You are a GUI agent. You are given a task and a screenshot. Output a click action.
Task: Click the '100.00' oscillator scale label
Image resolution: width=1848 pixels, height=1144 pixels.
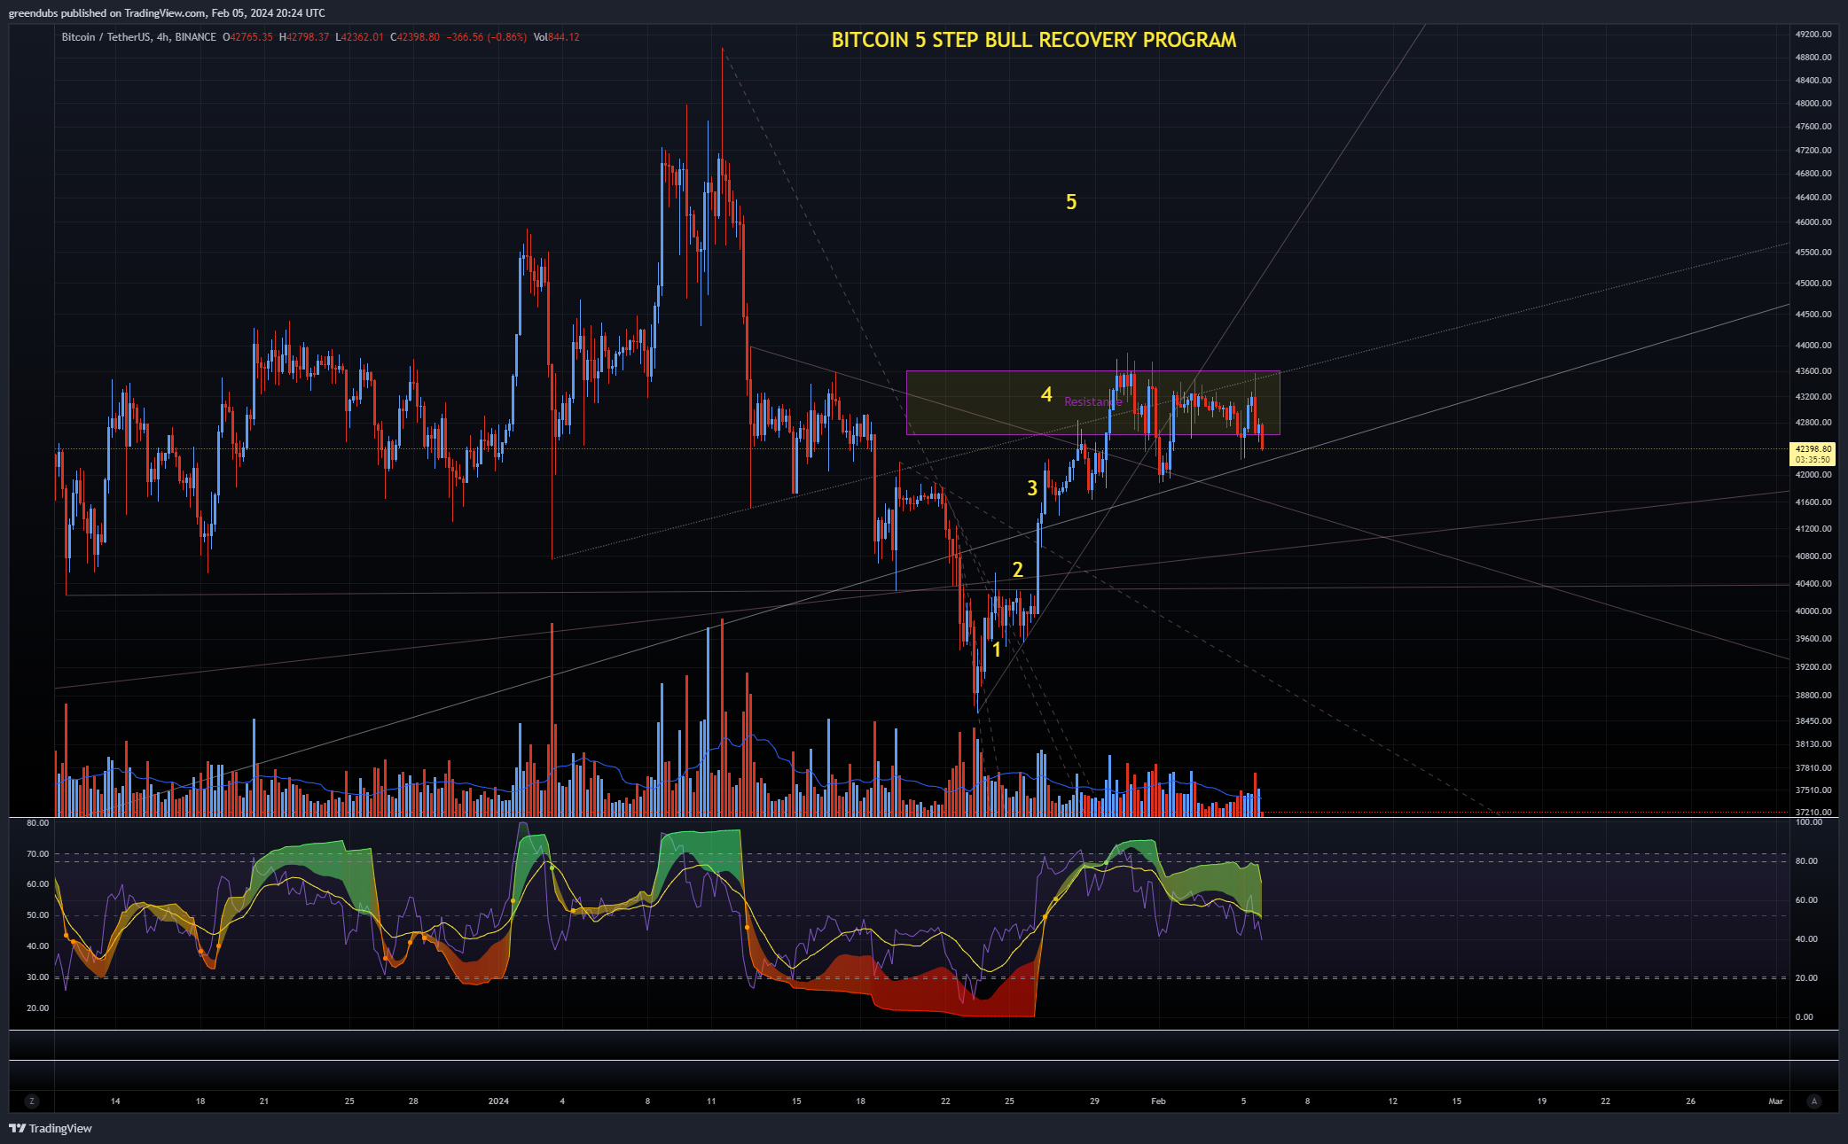pyautogui.click(x=1809, y=822)
